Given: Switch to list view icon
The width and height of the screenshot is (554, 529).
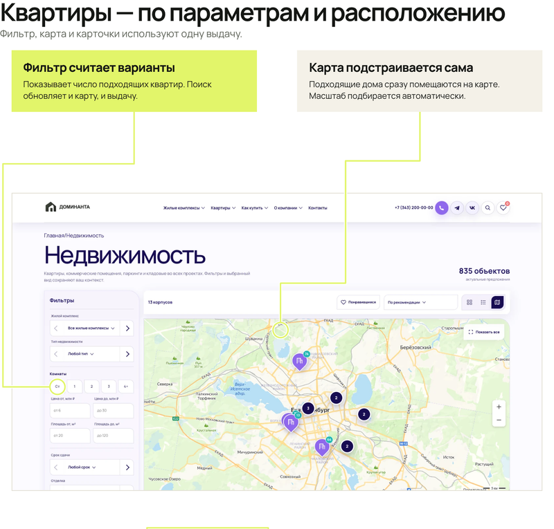Looking at the screenshot, I should click(x=483, y=302).
